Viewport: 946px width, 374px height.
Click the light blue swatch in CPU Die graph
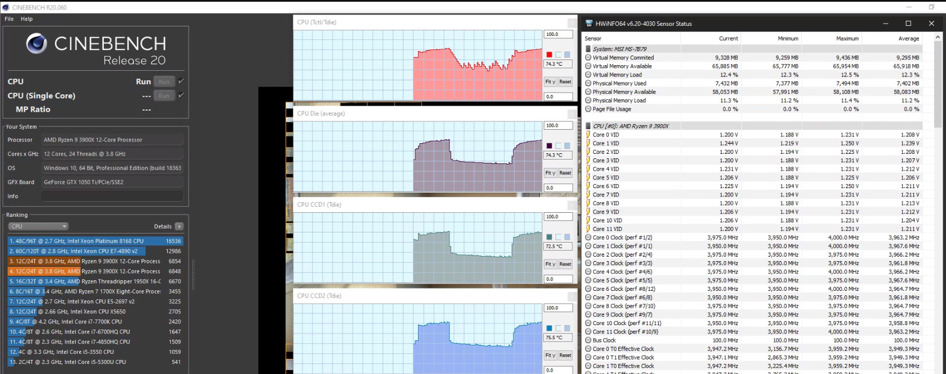click(x=567, y=146)
